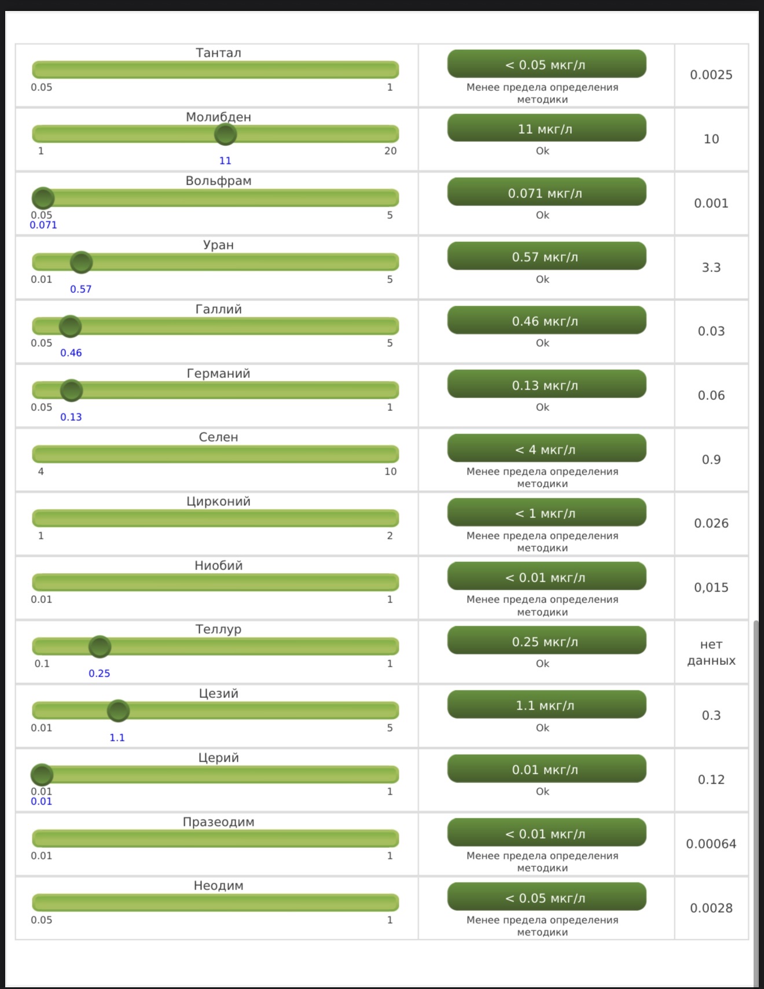The image size is (764, 989).
Task: Click the Теллур slider handle at 0.25
Action: (100, 647)
